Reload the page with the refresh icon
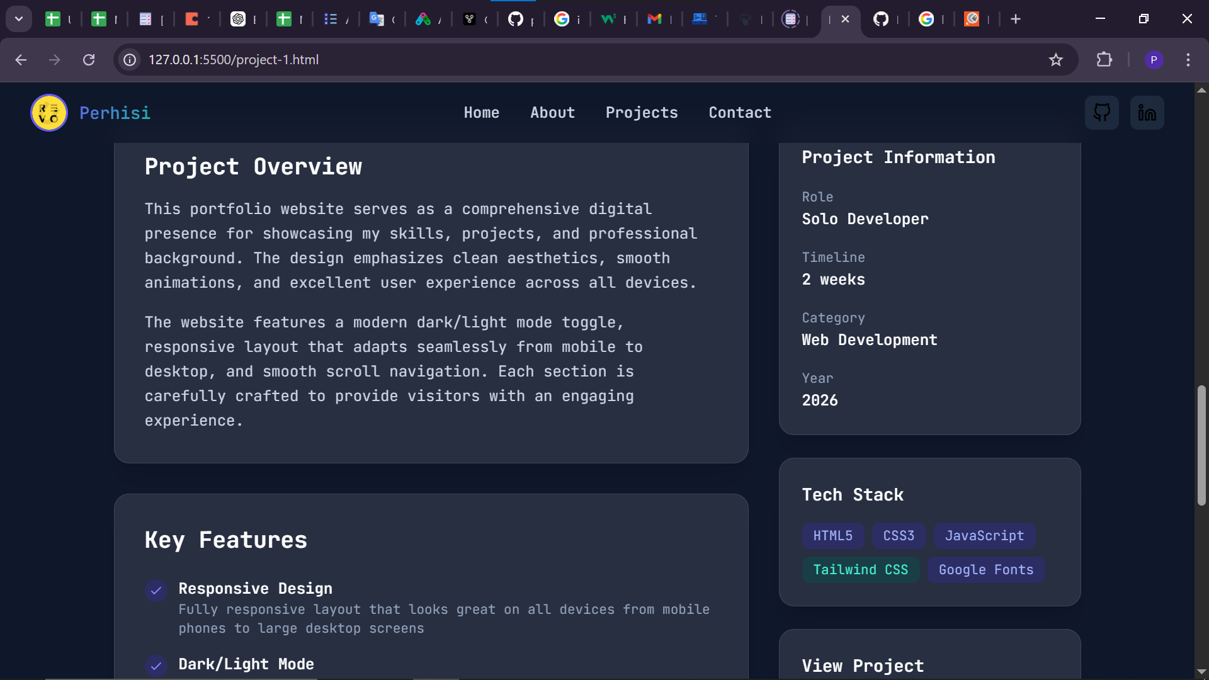The width and height of the screenshot is (1209, 680). click(89, 60)
